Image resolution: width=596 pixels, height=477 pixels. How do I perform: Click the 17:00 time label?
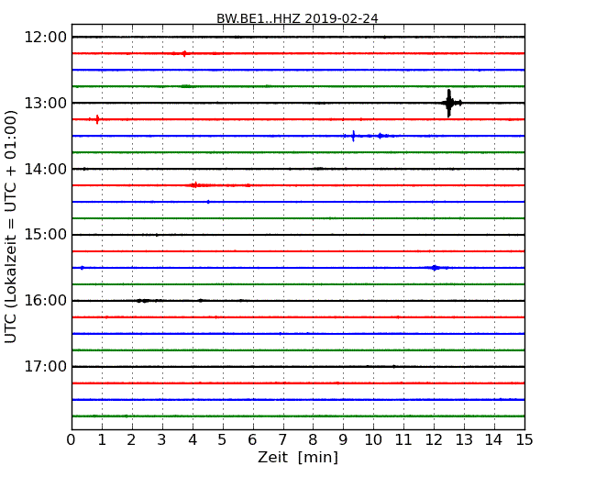[46, 367]
